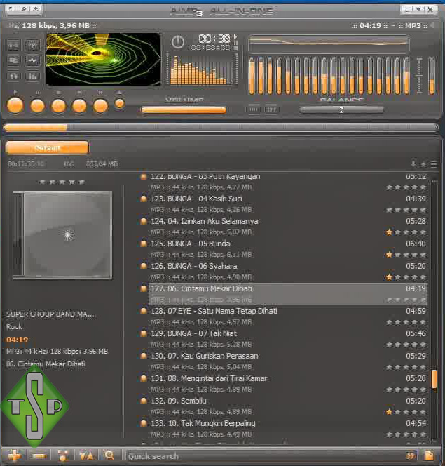
Task: Select track 123. BUNGA - 04 Kasih Suci
Action: 288,204
